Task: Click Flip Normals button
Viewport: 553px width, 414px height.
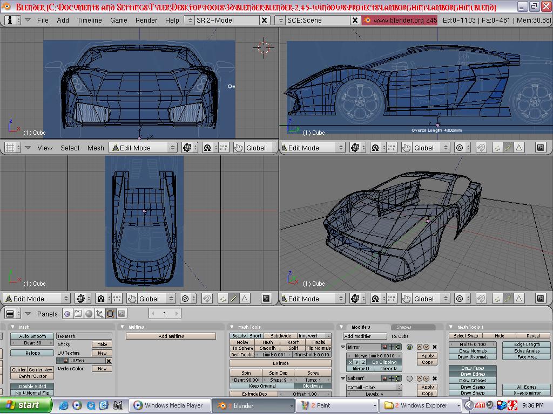Action: [318, 348]
